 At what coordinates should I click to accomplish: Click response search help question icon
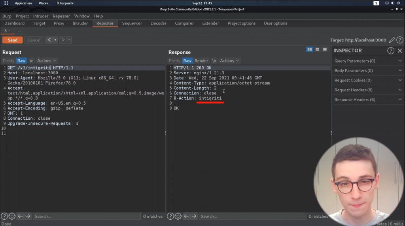click(170, 216)
